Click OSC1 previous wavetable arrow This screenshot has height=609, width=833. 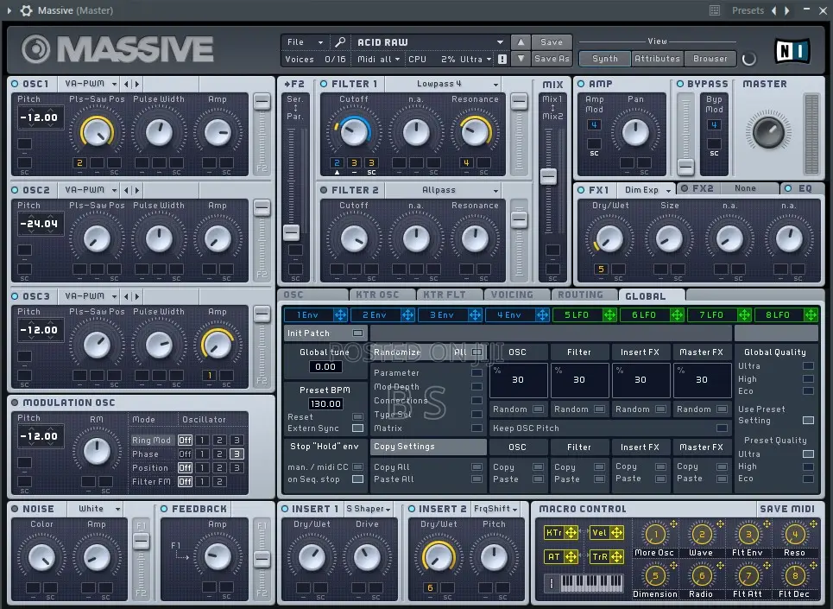126,84
